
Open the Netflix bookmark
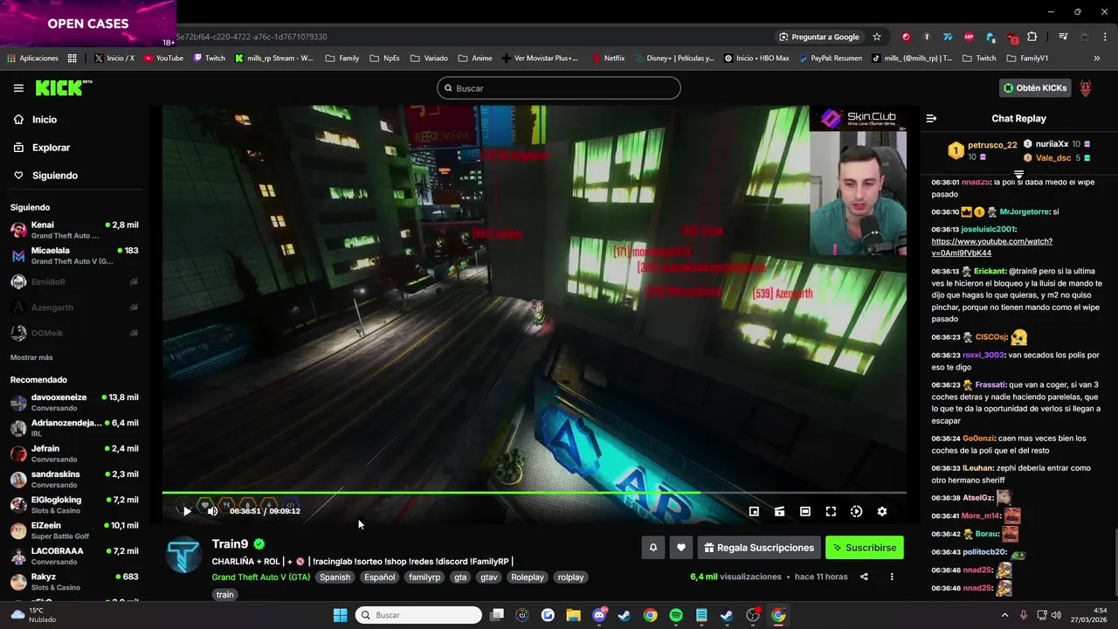[608, 59]
